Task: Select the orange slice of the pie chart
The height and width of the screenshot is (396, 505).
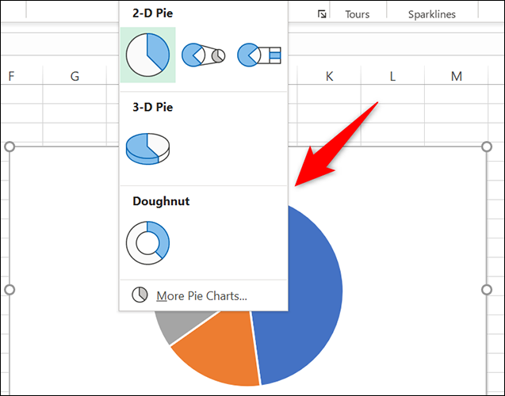Action: (x=214, y=348)
